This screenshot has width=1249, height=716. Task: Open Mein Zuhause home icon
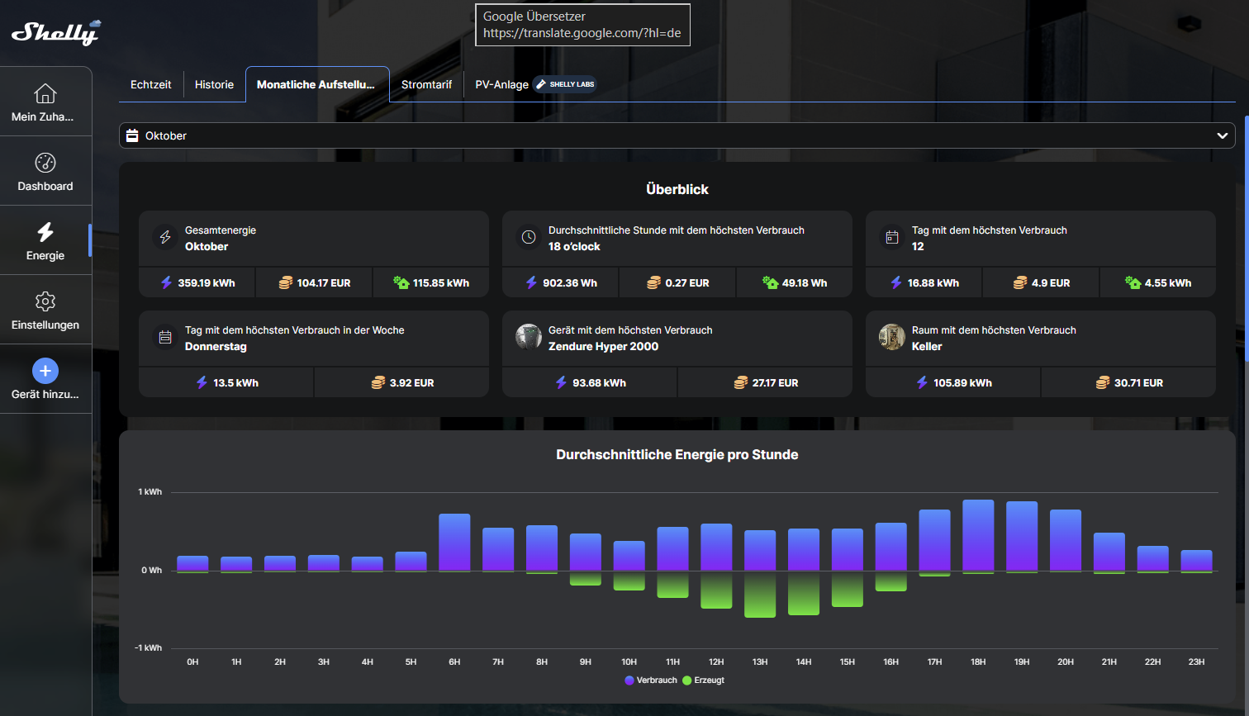pos(45,93)
